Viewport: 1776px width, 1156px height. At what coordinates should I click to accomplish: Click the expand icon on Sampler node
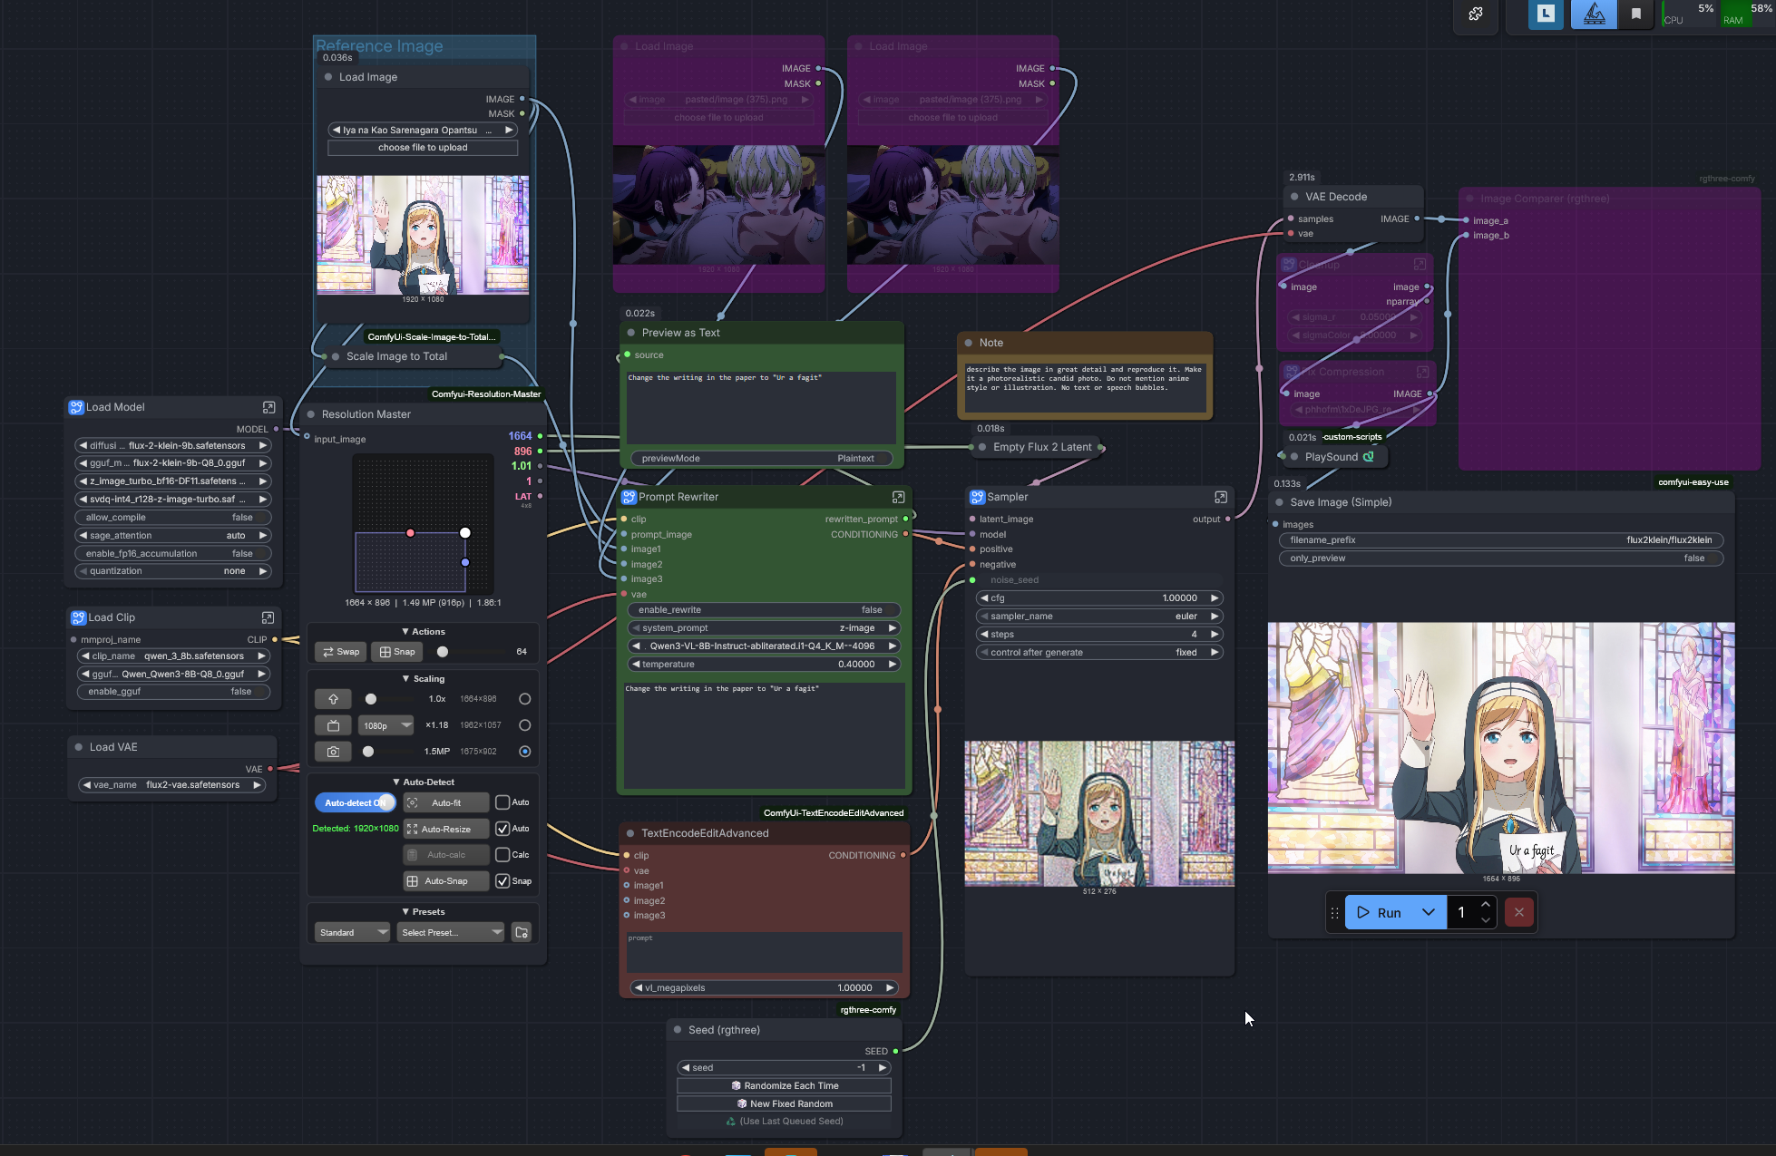(x=1221, y=497)
